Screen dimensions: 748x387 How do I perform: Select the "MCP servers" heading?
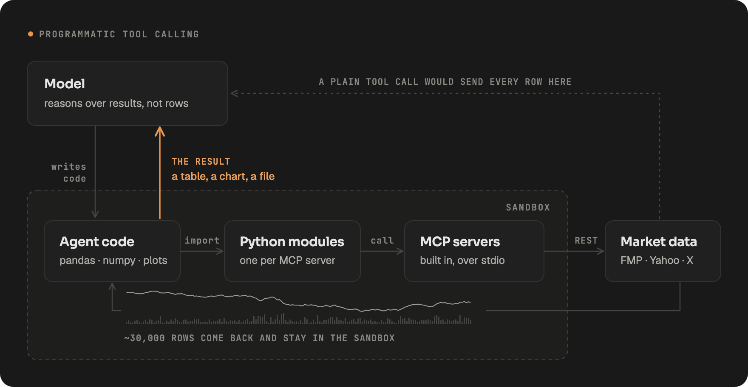(x=460, y=241)
